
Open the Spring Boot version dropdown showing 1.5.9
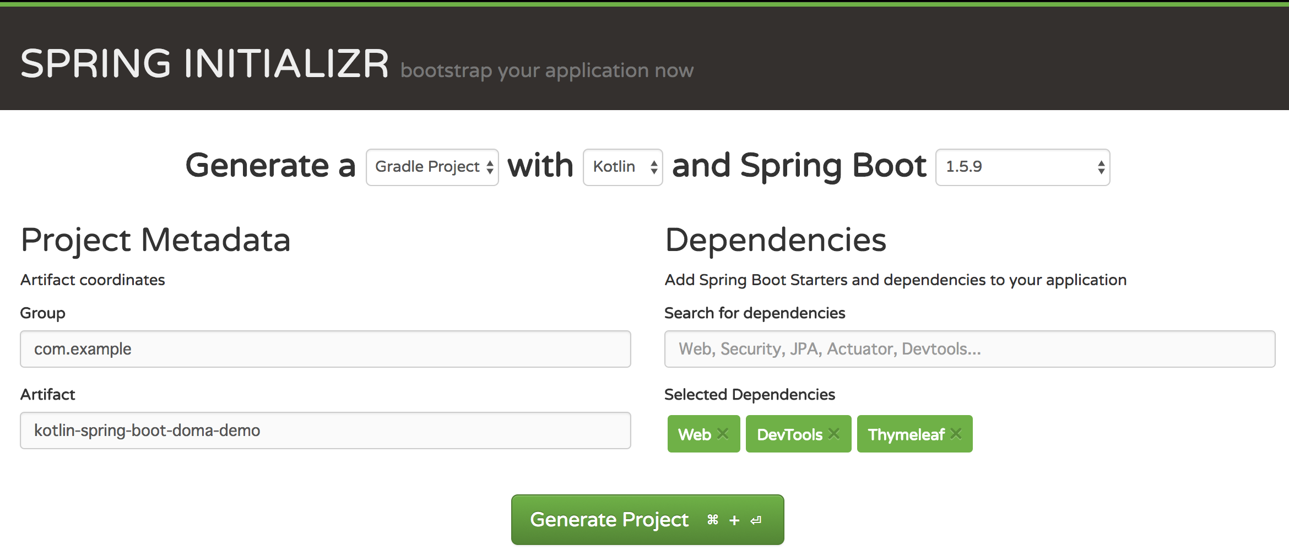point(1022,167)
